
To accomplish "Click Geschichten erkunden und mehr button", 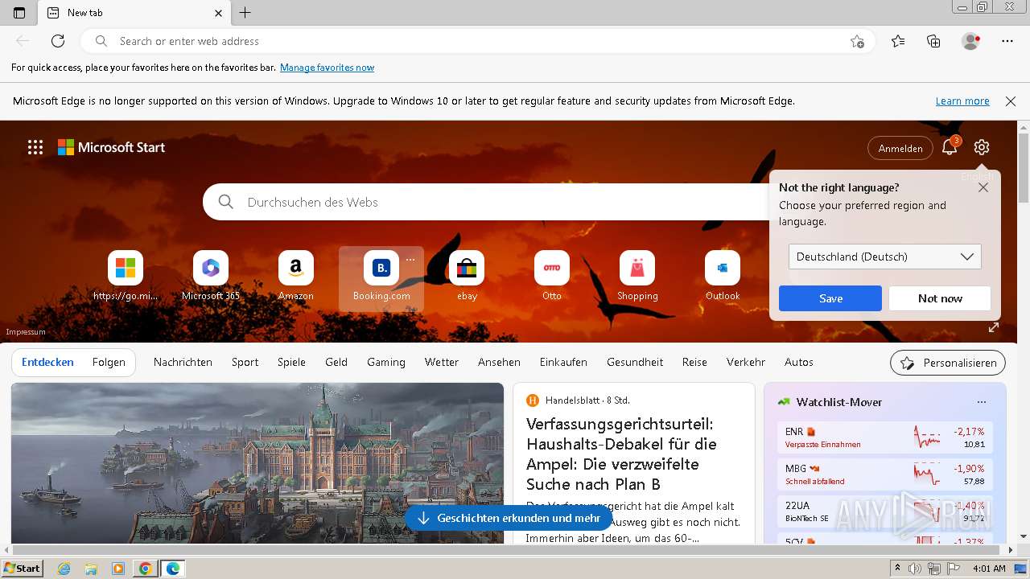I will pos(509,519).
